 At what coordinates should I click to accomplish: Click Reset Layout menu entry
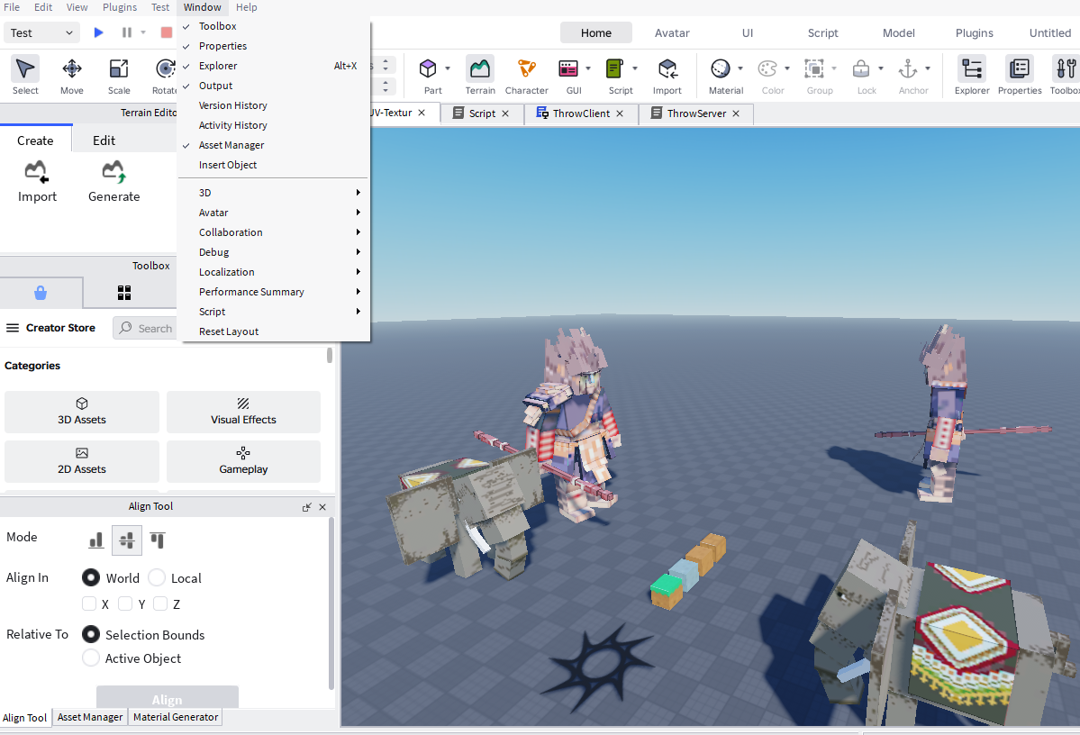pos(274,331)
